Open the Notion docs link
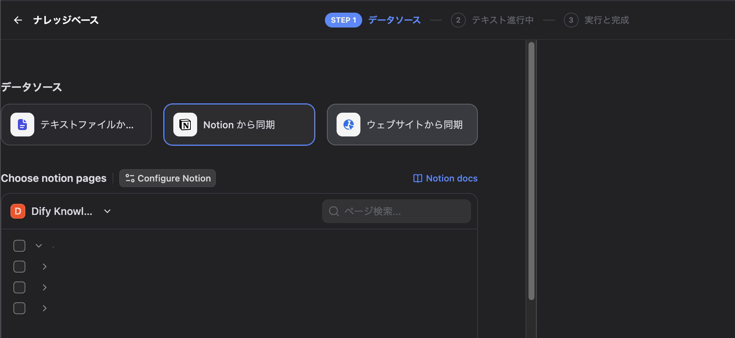 [x=451, y=178]
